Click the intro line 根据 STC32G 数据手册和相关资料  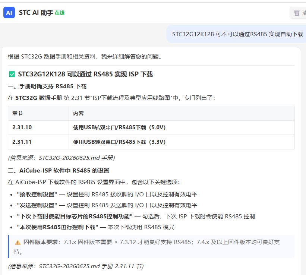point(85,57)
